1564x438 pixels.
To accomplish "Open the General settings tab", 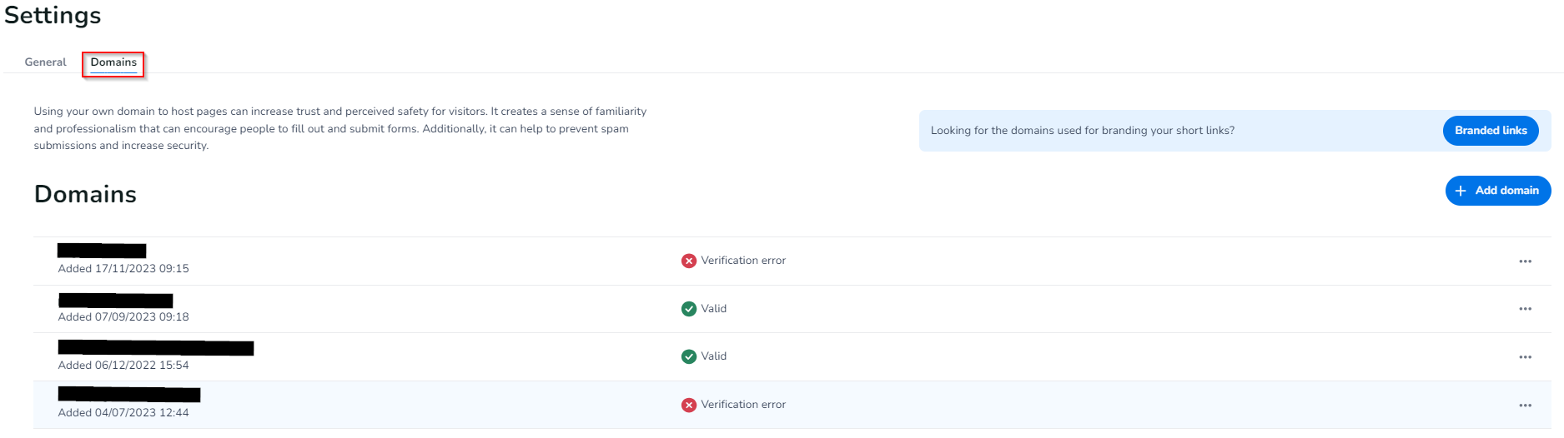I will [45, 62].
